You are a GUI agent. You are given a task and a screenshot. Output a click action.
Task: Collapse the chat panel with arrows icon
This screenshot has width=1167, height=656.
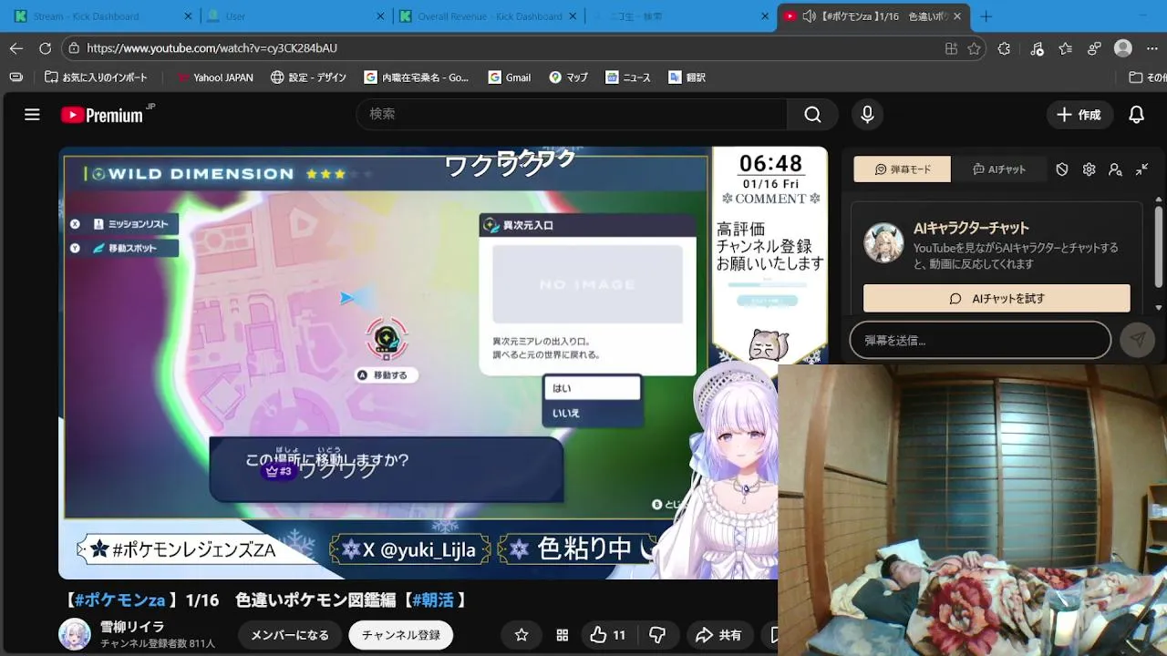coord(1141,169)
